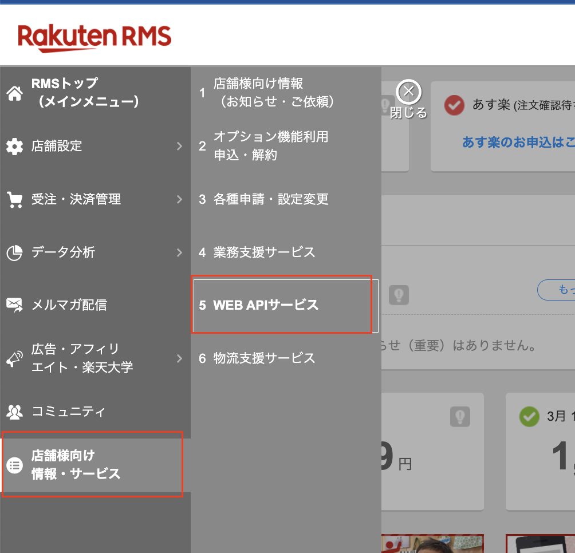Viewport: 575px width, 553px height.
Task: Expand the データ分析 submenu chevron
Action: [x=179, y=252]
